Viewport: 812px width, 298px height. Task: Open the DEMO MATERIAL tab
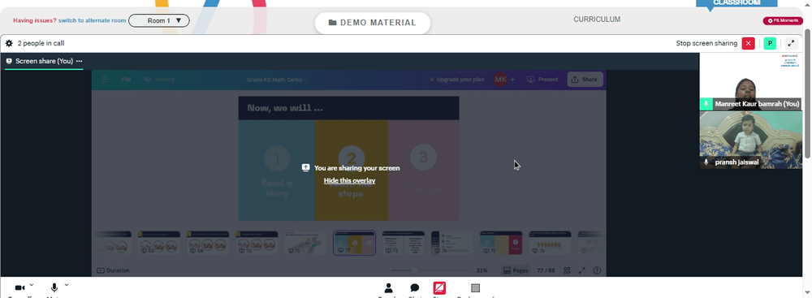373,23
